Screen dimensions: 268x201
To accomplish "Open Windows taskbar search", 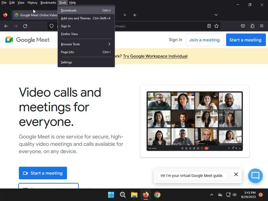I will pyautogui.click(x=123, y=195).
